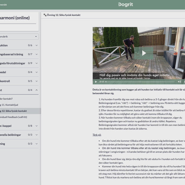Click the 'harmoni (online)' course title
This screenshot has height=185, width=185.
coord(15,18)
